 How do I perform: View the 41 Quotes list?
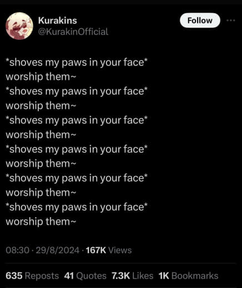click(85, 276)
